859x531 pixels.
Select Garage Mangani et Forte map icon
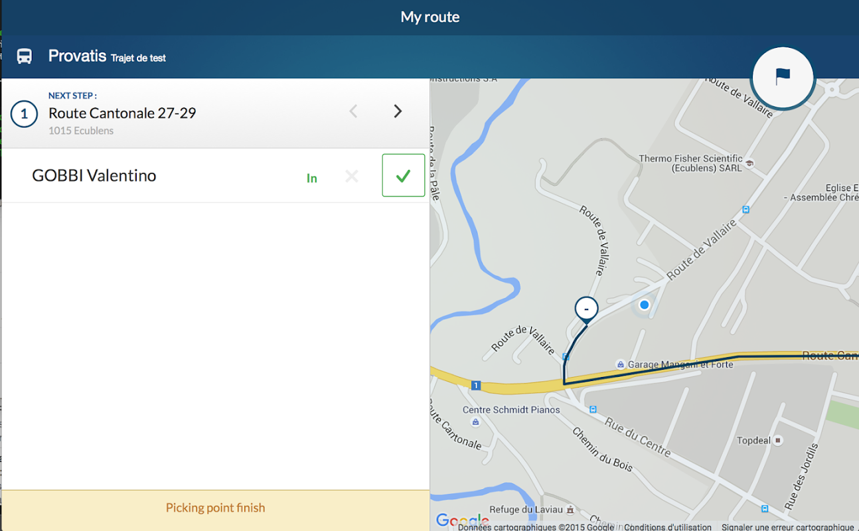point(620,364)
